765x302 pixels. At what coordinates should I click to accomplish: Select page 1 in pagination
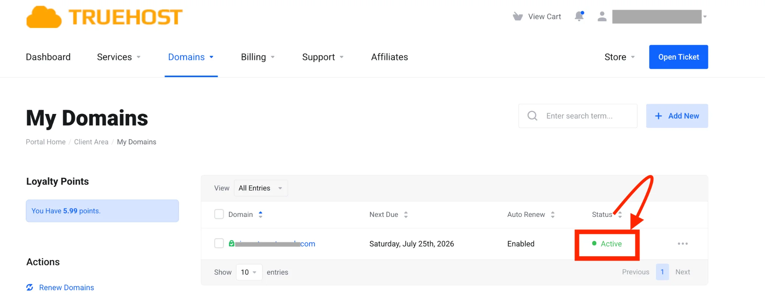click(x=662, y=272)
